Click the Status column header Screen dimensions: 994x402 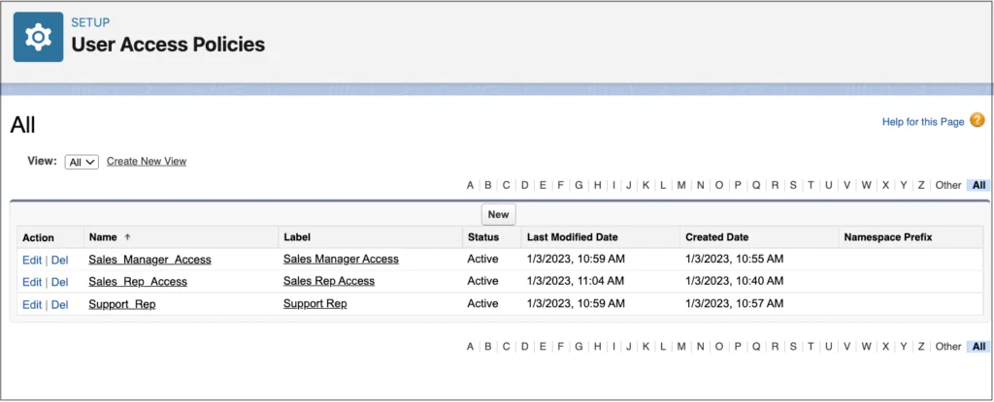point(482,236)
